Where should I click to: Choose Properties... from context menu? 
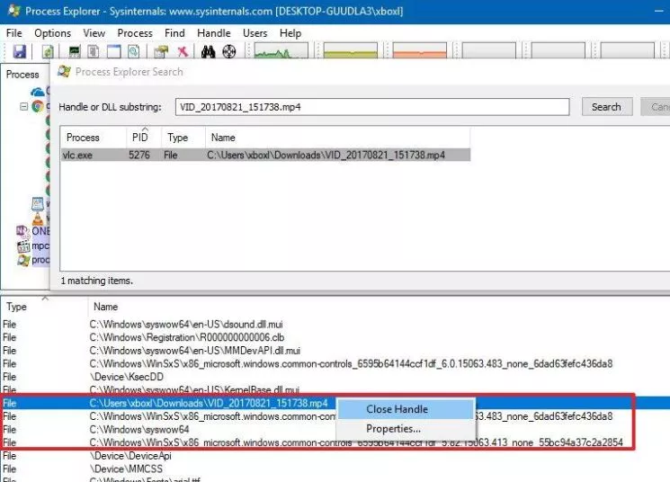[406, 428]
